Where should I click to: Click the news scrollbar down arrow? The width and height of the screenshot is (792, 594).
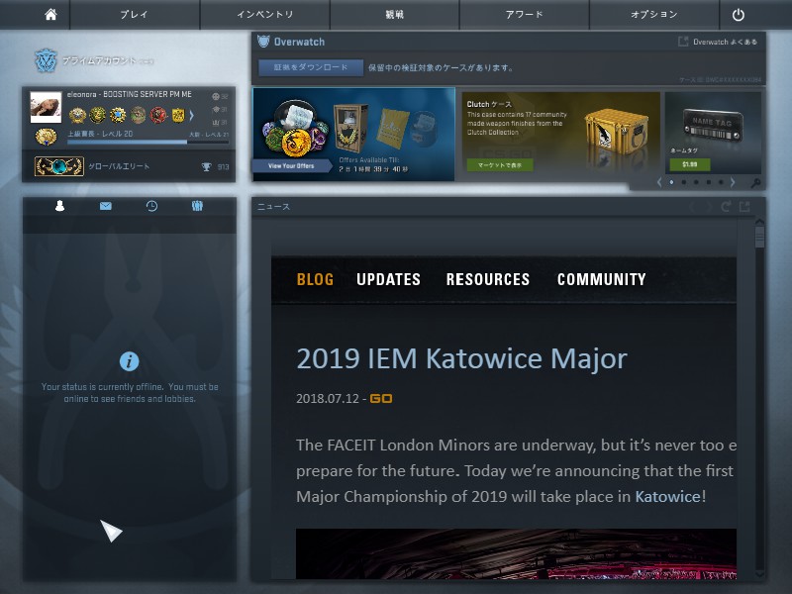pos(759,574)
